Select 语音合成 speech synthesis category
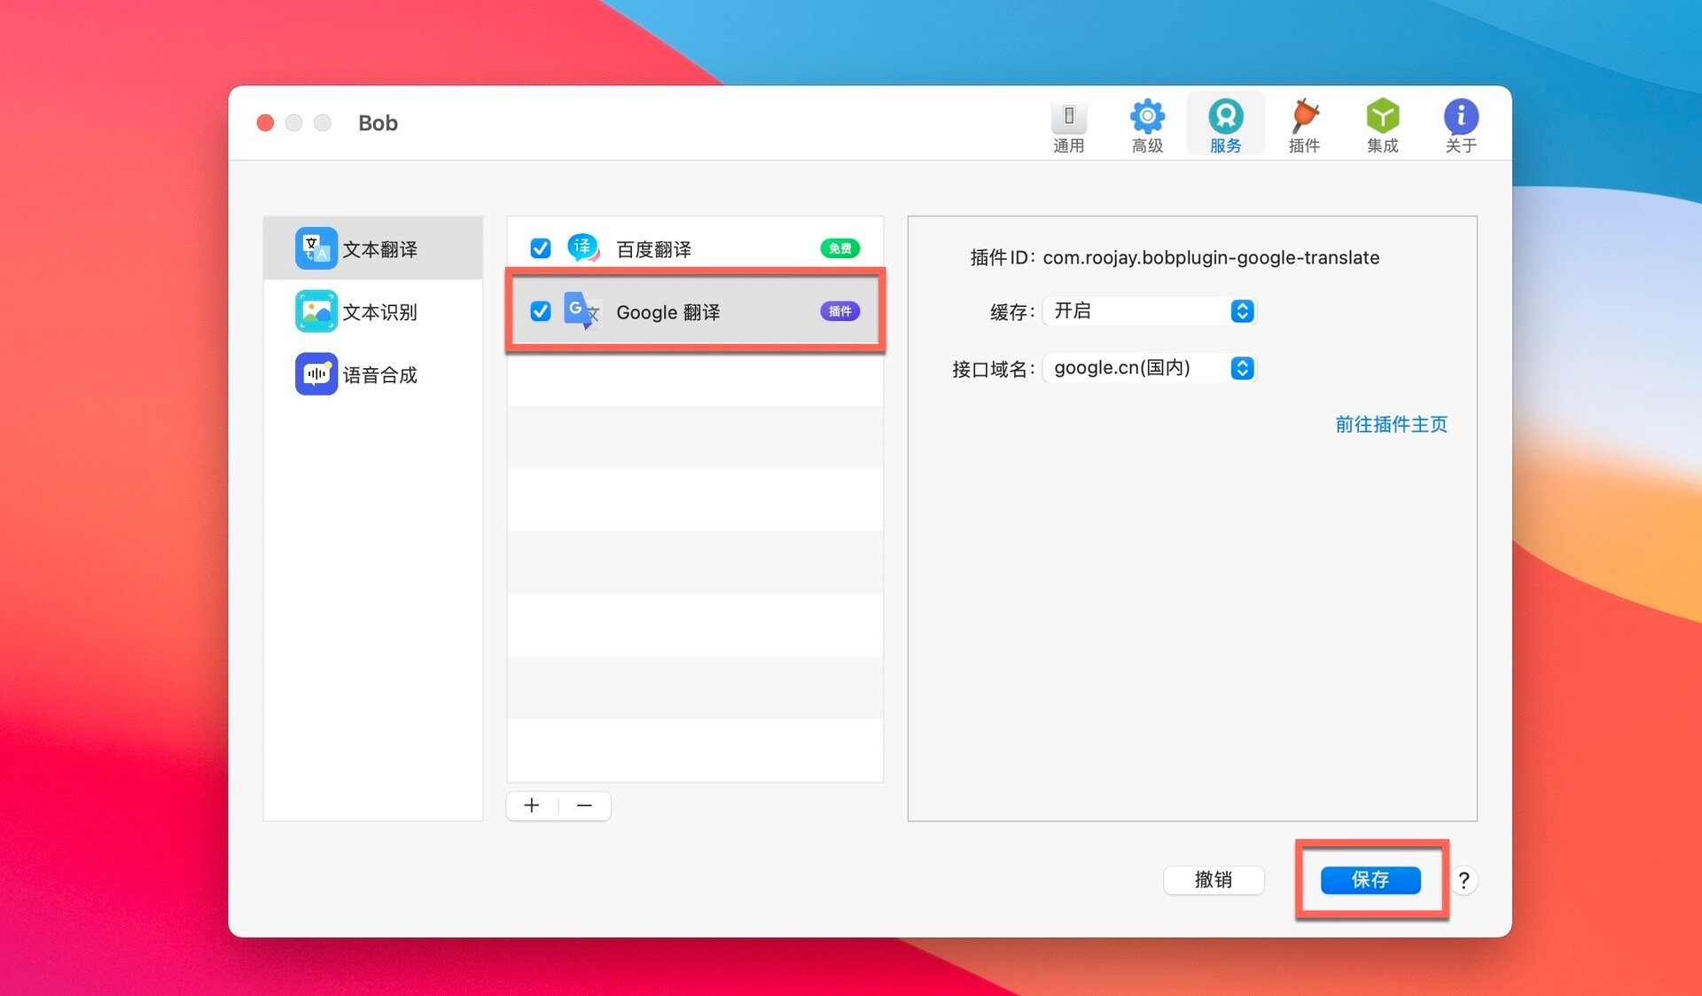The image size is (1702, 996). (373, 374)
